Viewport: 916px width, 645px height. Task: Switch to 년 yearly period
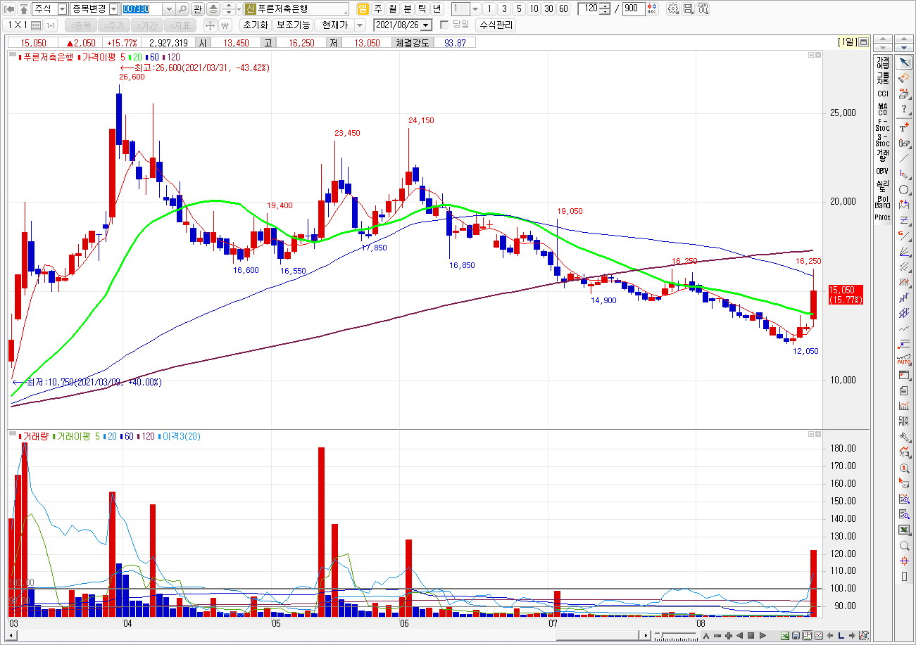(x=437, y=9)
